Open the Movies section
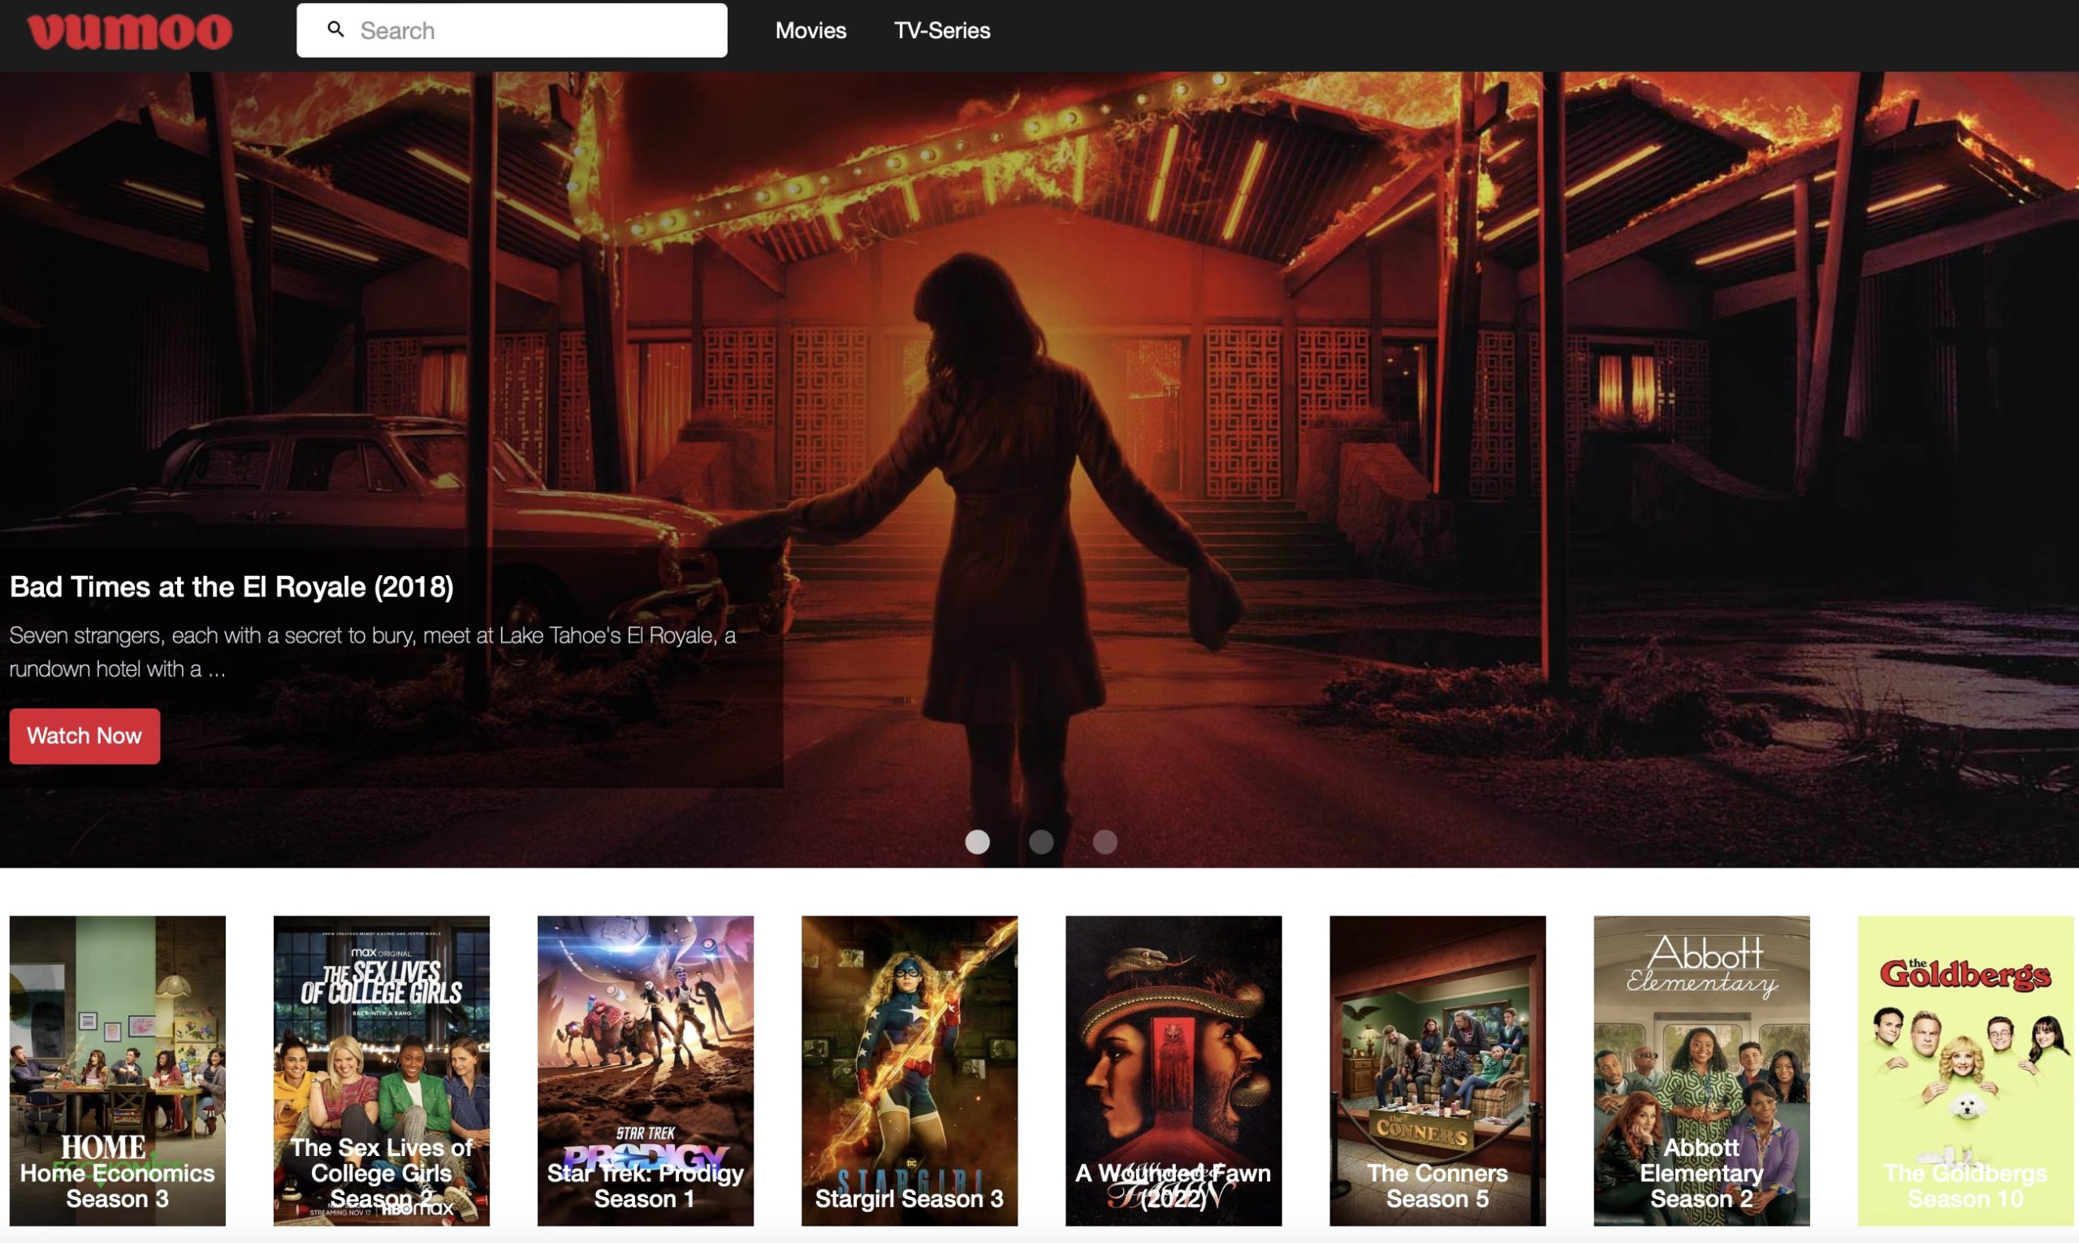Viewport: 2079px width, 1243px height. (x=810, y=30)
